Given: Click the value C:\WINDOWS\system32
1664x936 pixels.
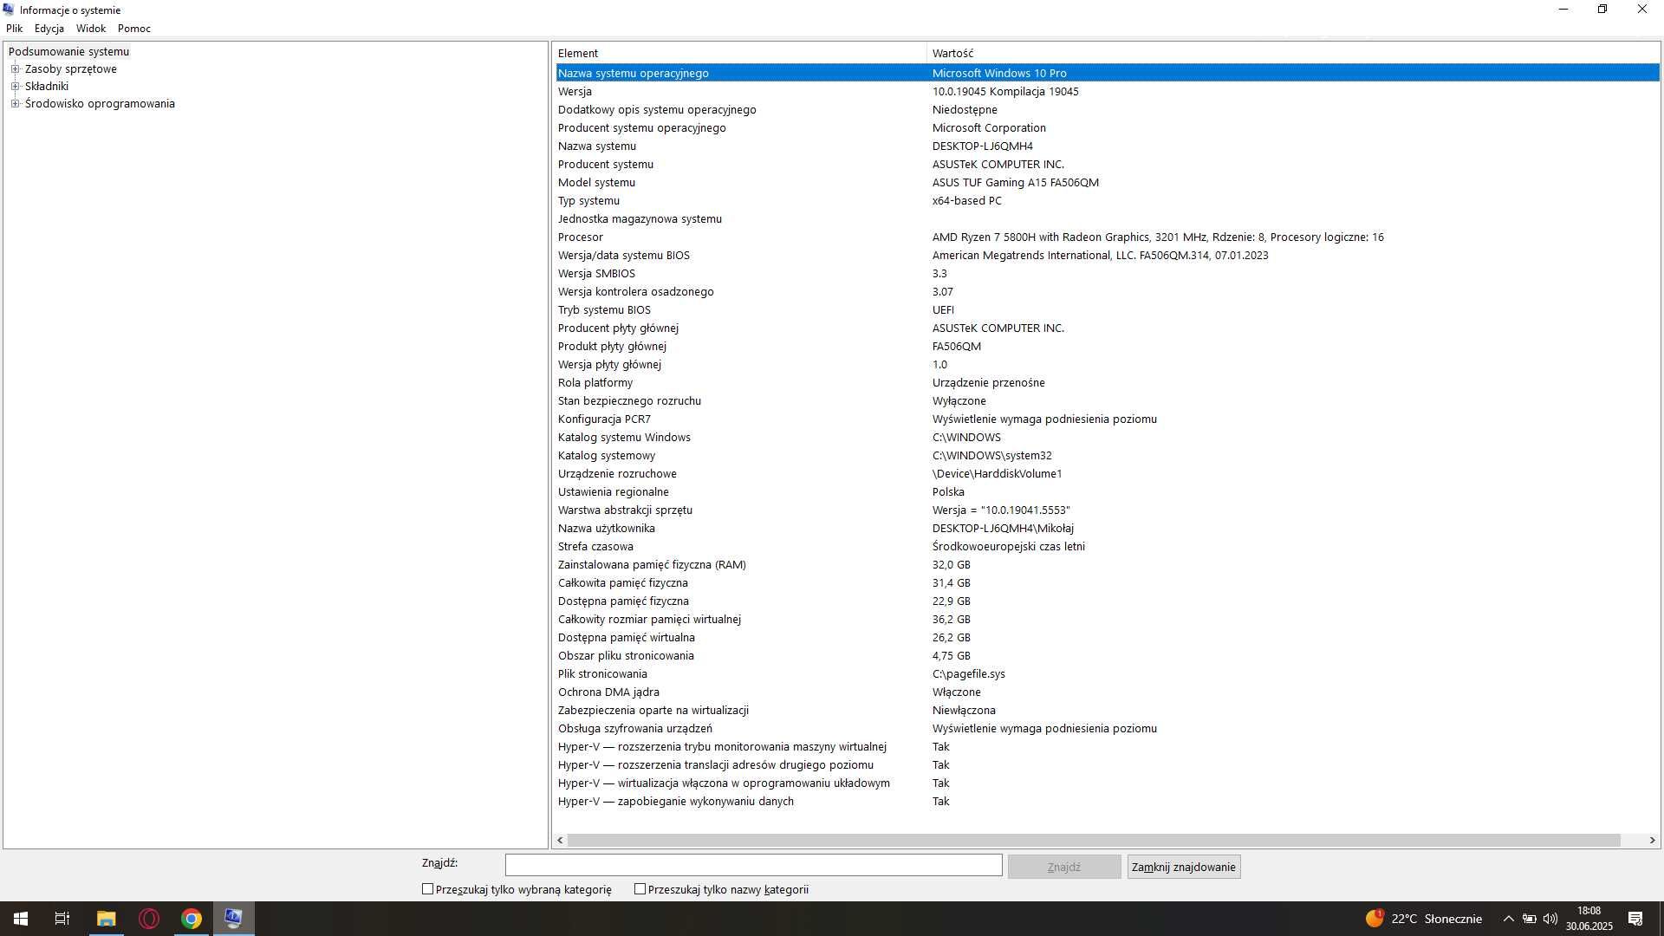Looking at the screenshot, I should 991,456.
